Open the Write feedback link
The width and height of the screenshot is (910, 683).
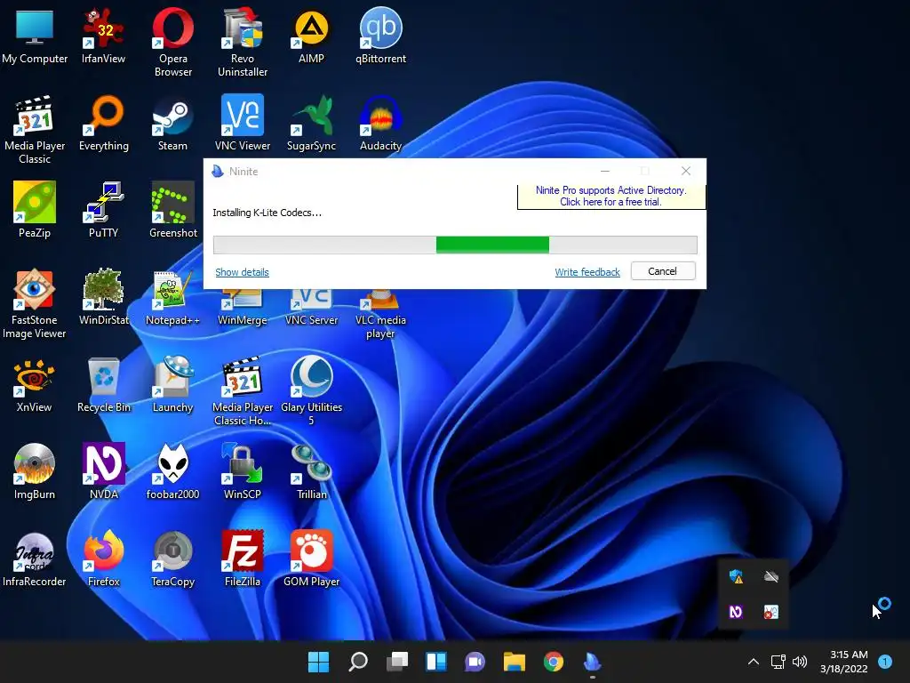[587, 272]
